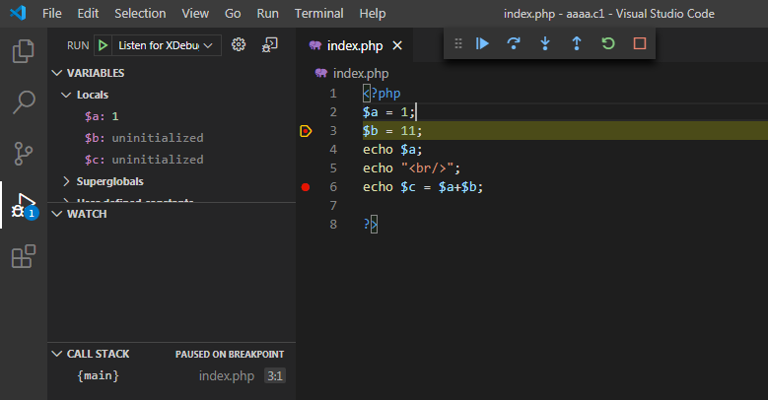The height and width of the screenshot is (400, 768).
Task: Click index.php file name in call stack
Action: tap(227, 376)
